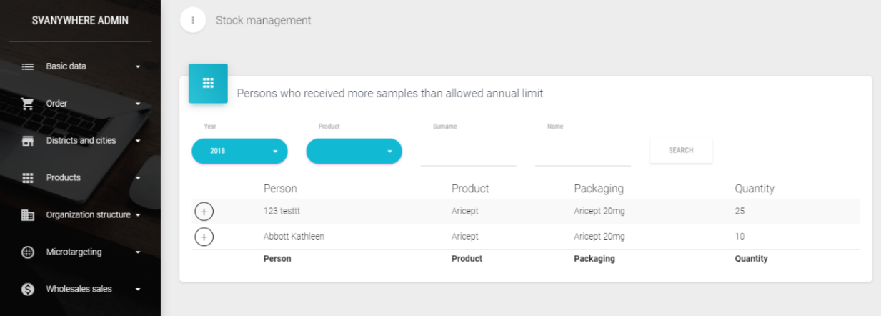Click the Order shopping cart icon
Screen dimensions: 881x316
[x=28, y=104]
